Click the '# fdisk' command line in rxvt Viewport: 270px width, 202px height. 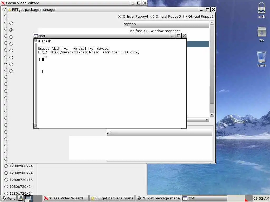tap(45, 41)
